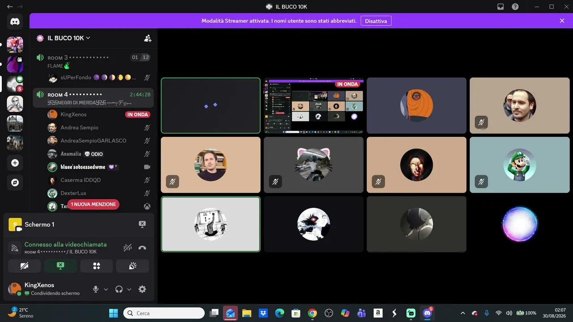
Task: Open the server icon with red 5 badge
Action: coord(15,84)
